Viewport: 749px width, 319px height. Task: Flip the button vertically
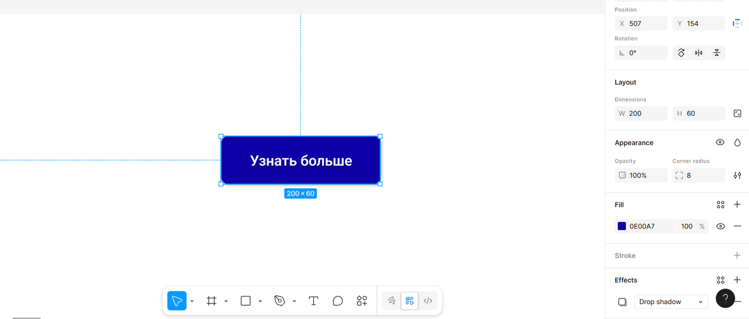717,53
